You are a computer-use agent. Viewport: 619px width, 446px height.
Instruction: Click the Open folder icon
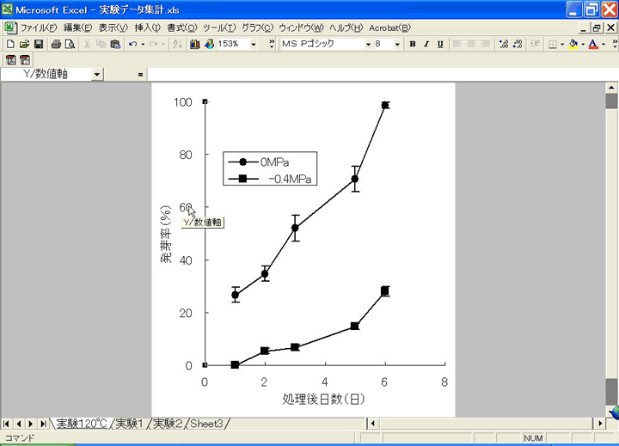(24, 44)
